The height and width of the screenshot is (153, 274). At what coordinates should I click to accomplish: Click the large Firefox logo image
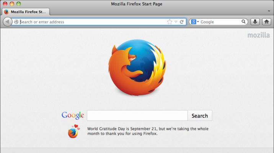click(x=137, y=67)
